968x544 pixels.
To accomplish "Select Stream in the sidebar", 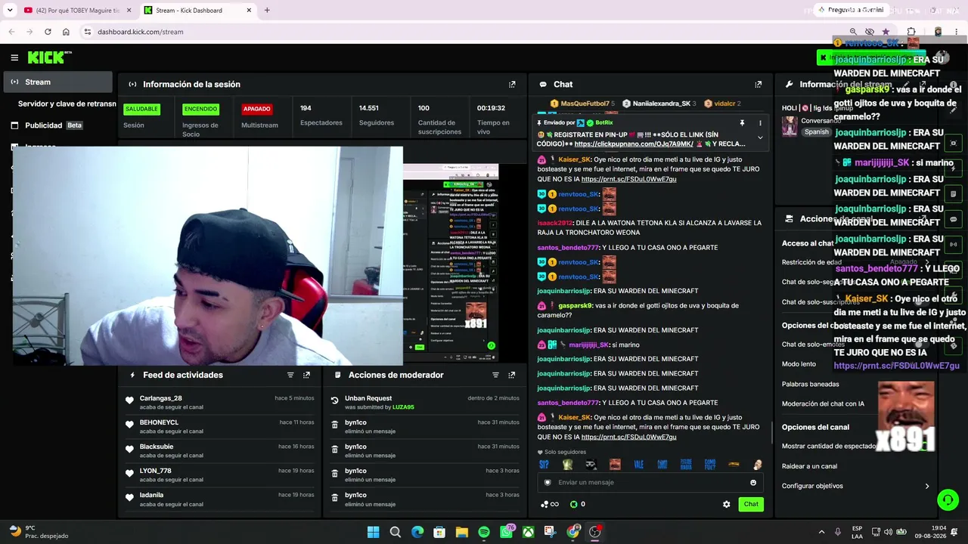I will point(58,82).
